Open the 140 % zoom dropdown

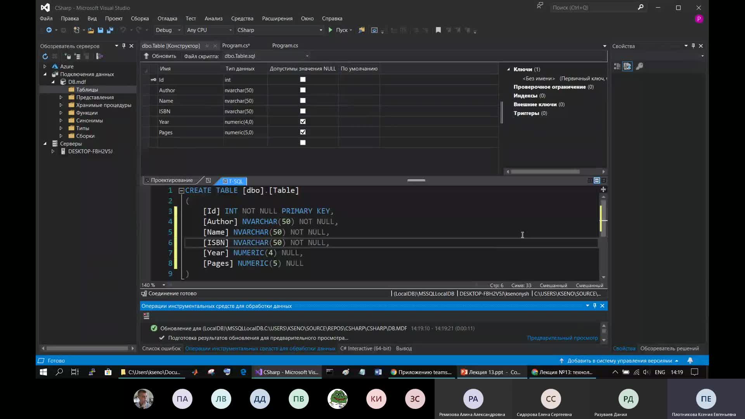(x=164, y=285)
